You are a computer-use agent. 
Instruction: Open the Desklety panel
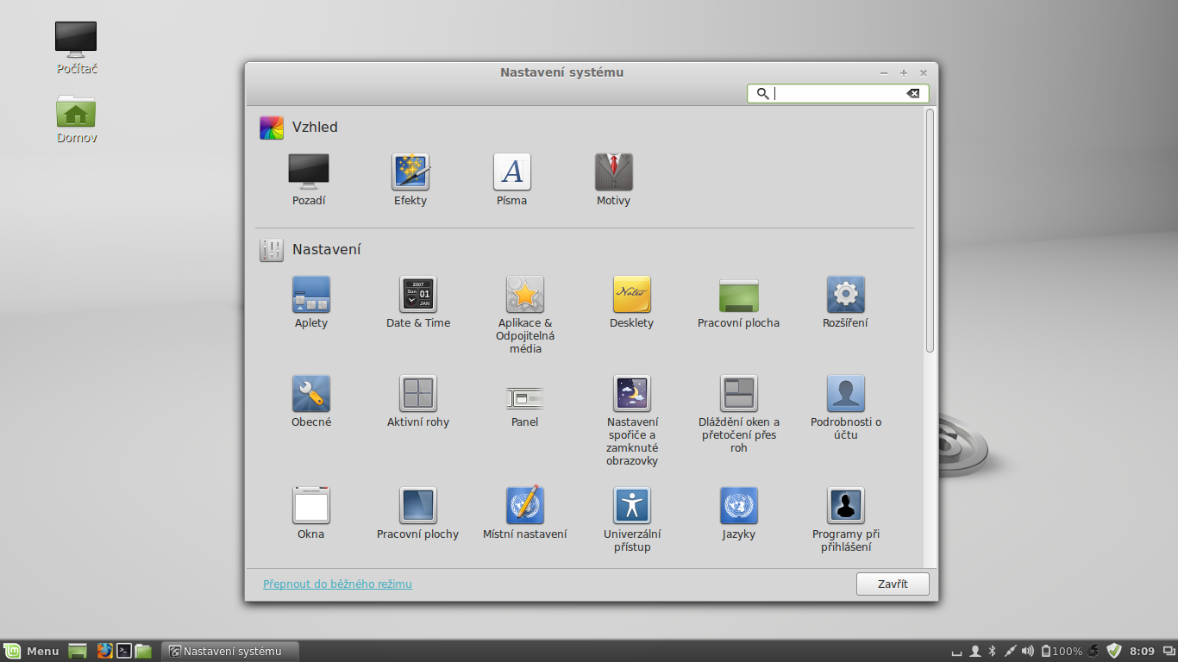pos(631,300)
